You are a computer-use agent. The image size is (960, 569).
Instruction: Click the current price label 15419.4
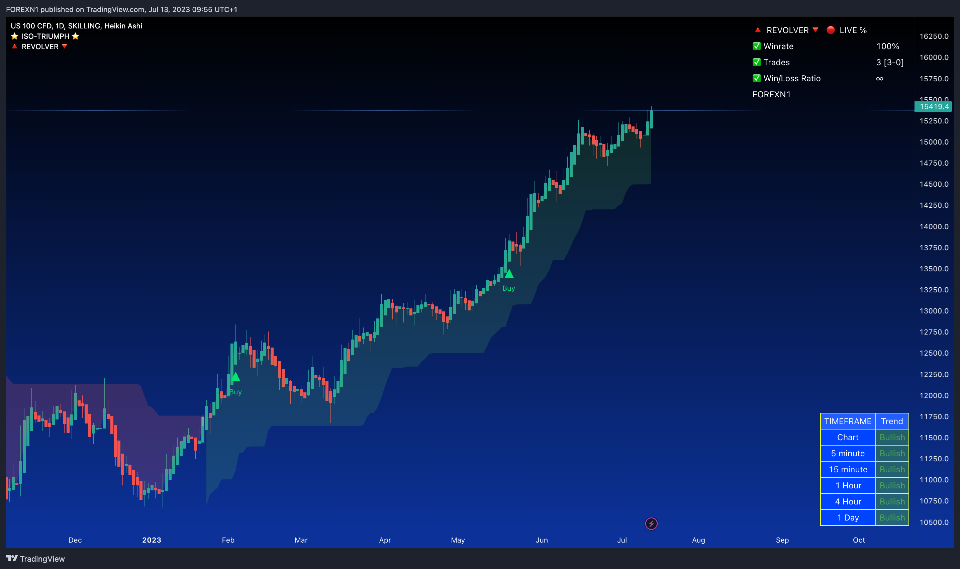click(934, 107)
